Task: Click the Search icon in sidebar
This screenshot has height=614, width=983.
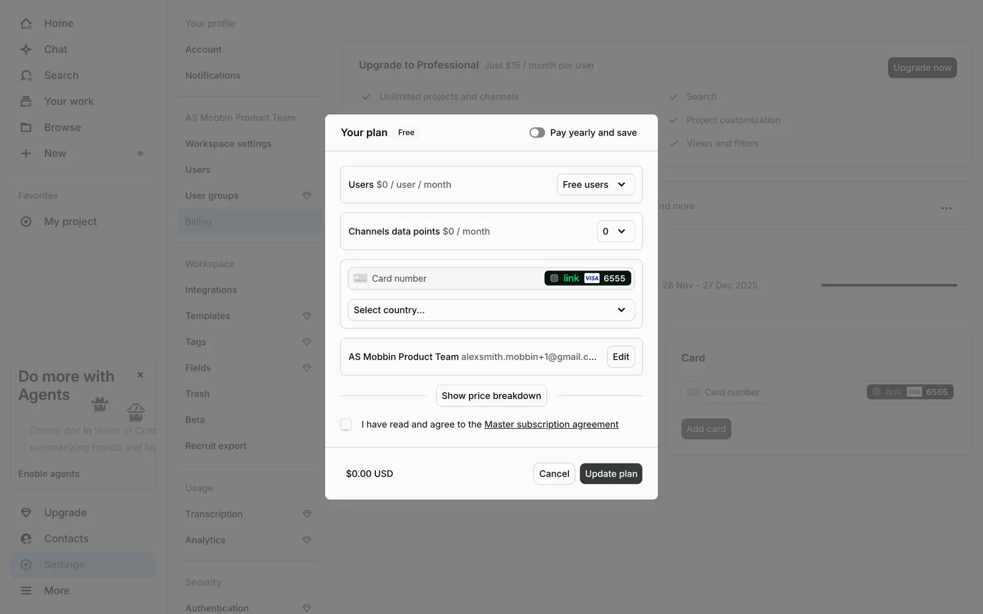Action: pyautogui.click(x=26, y=76)
